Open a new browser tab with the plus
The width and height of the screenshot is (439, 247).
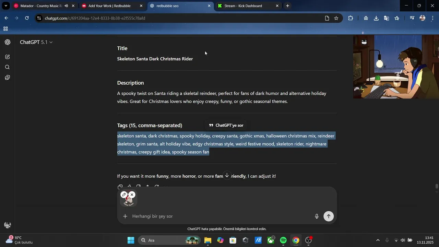tap(287, 6)
